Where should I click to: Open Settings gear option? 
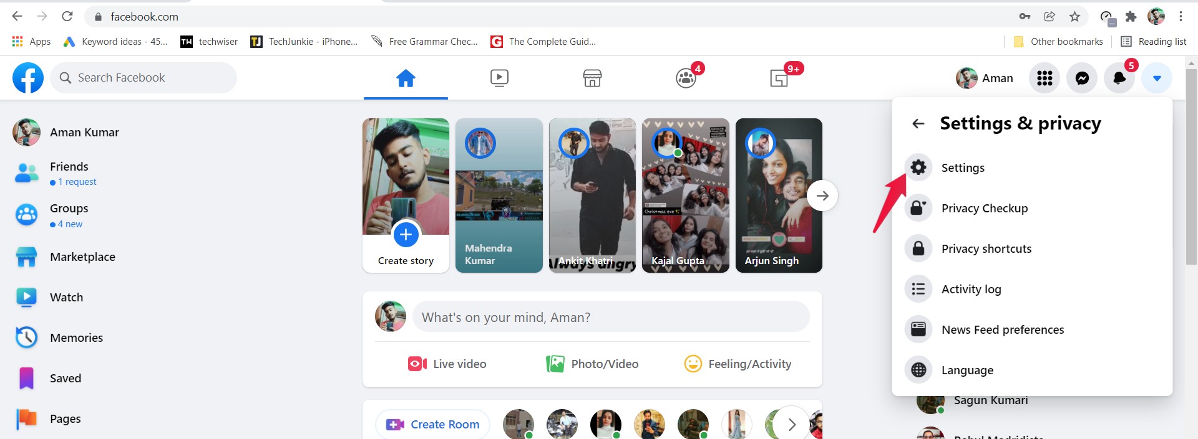[1032, 168]
